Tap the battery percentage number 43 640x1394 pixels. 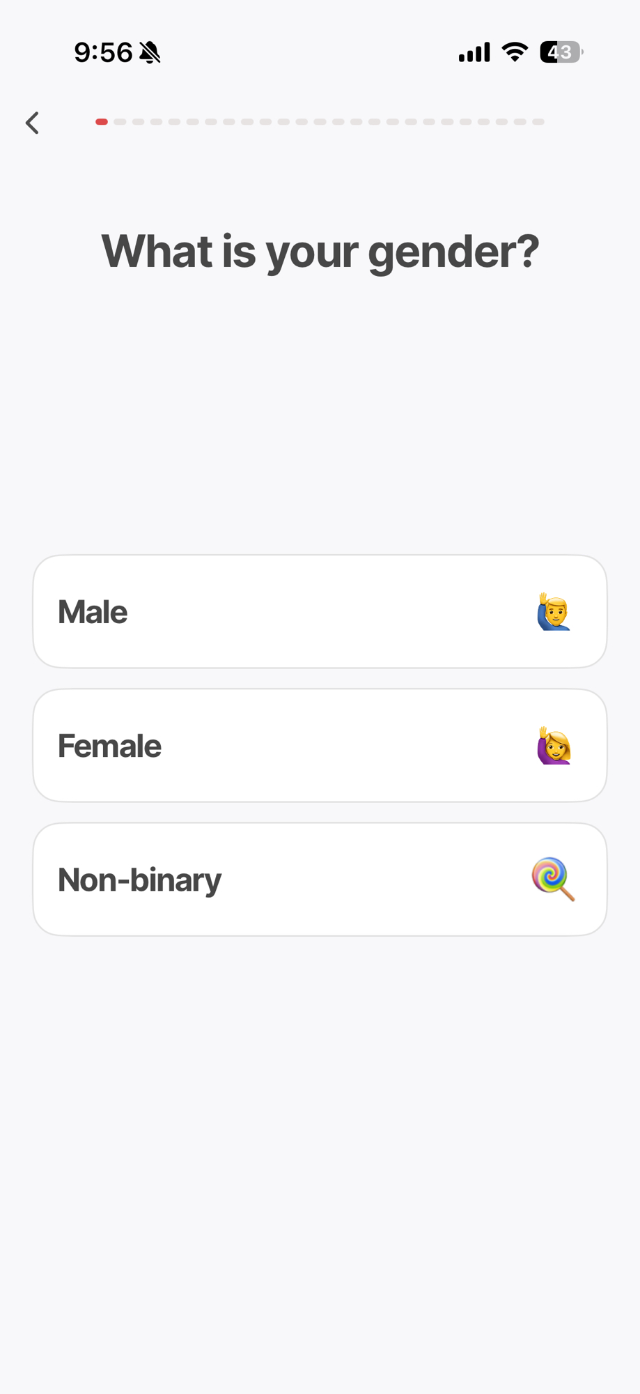[x=559, y=52]
